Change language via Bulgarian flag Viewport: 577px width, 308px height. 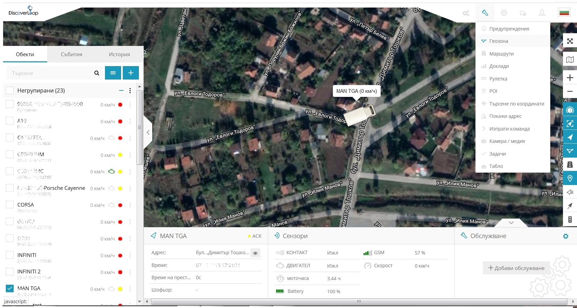(564, 12)
